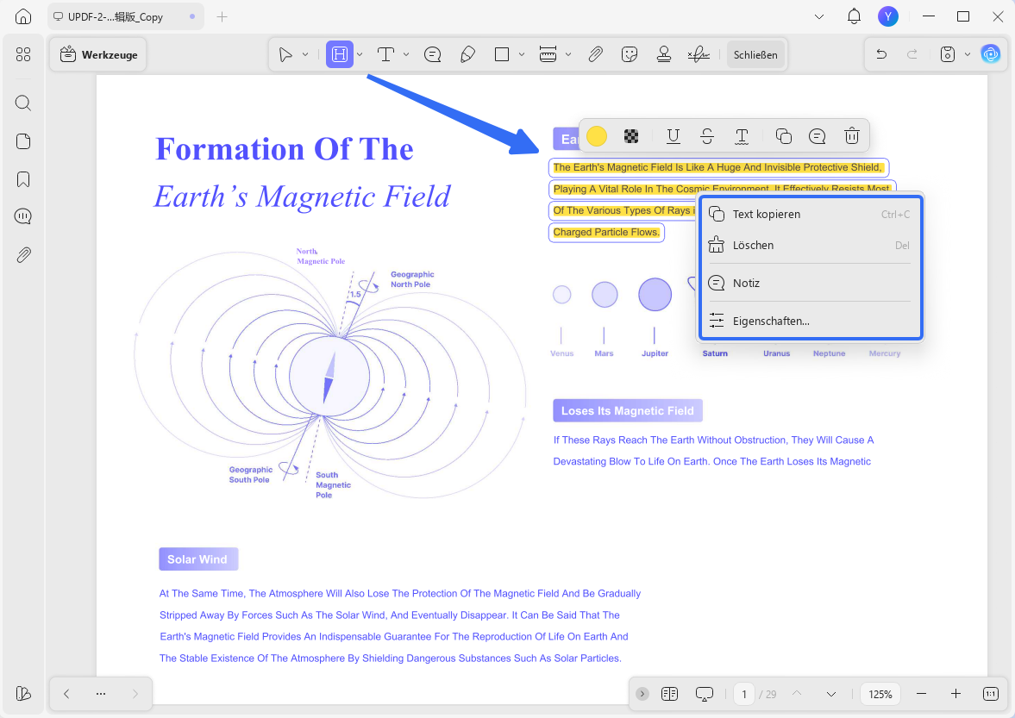The height and width of the screenshot is (718, 1015).
Task: Open the Werkzeuge tools button
Action: (x=98, y=55)
